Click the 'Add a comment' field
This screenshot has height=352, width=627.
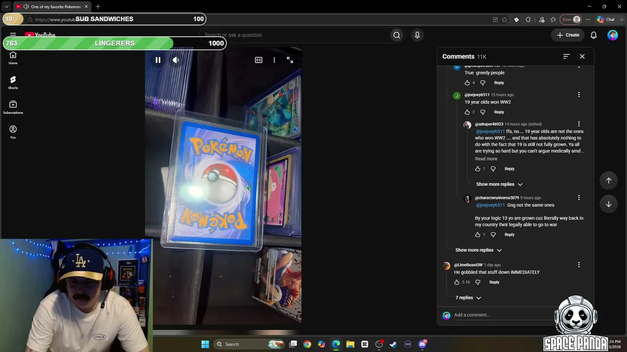(504, 315)
